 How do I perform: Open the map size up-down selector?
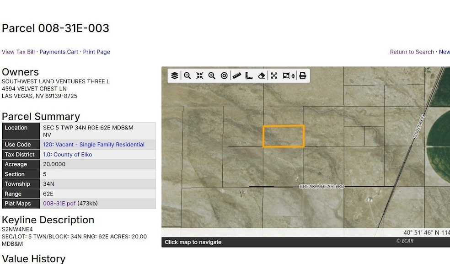point(293,76)
